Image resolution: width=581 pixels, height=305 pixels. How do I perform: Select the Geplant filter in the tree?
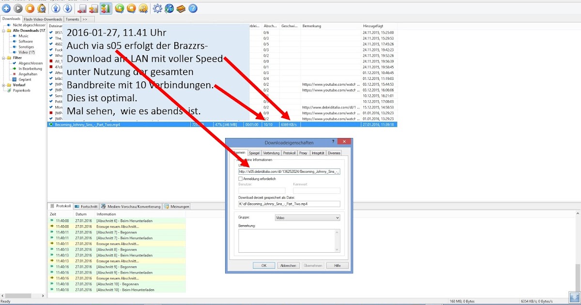[25, 79]
